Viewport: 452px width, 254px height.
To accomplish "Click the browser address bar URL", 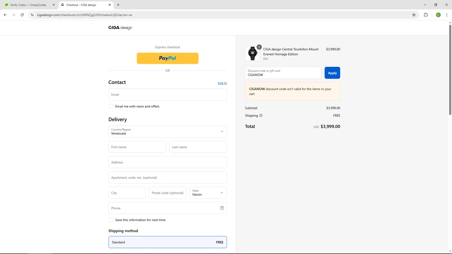I will (84, 15).
